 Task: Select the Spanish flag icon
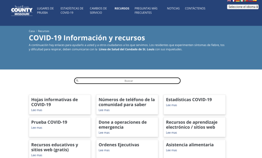coord(255,1)
